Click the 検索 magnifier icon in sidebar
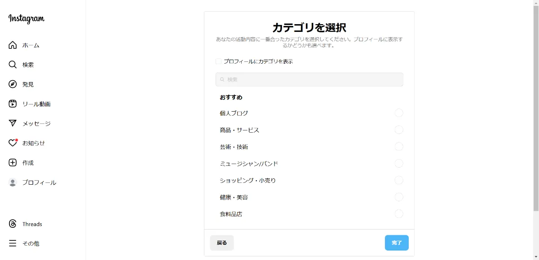This screenshot has height=260, width=539. pos(13,65)
